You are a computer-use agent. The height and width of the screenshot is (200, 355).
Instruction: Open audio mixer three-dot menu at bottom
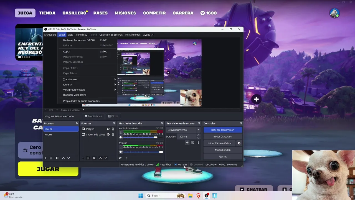click(x=126, y=158)
